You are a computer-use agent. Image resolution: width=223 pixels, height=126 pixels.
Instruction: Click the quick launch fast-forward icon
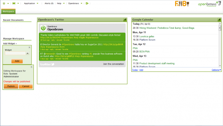pyautogui.click(x=14, y=3)
